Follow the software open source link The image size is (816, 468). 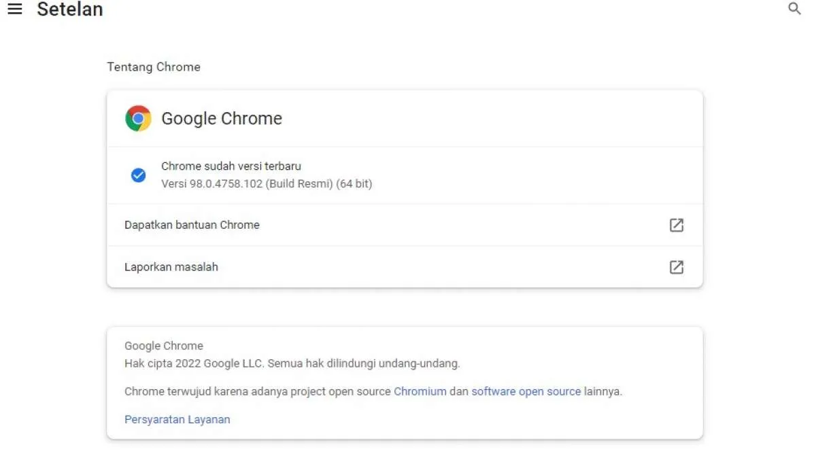526,391
